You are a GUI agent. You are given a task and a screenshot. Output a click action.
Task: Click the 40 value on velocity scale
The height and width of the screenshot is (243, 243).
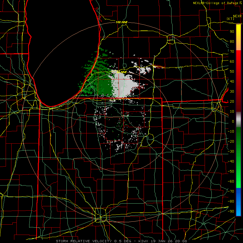click(232, 81)
